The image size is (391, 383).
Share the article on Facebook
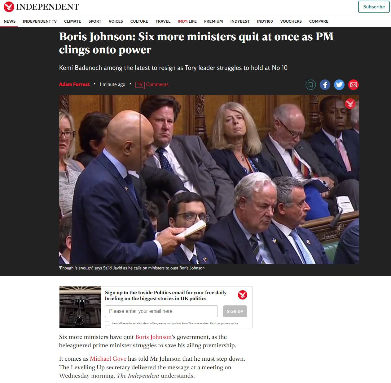point(325,85)
